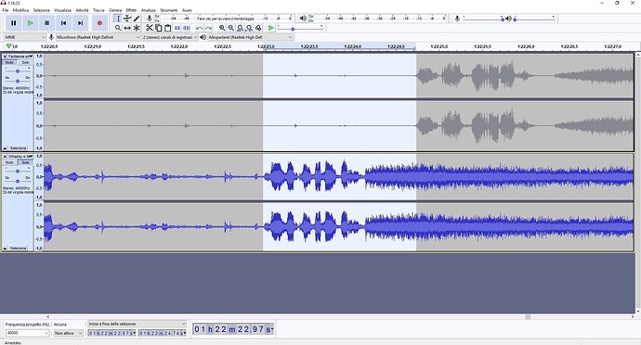This screenshot has height=345, width=641.
Task: Click the Cut scissors icon
Action: [150, 28]
